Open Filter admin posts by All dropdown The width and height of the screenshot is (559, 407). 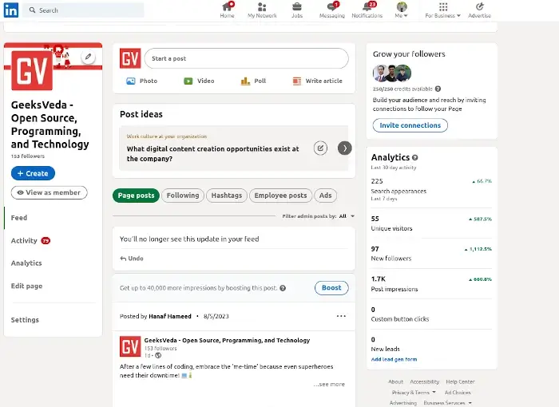click(319, 216)
